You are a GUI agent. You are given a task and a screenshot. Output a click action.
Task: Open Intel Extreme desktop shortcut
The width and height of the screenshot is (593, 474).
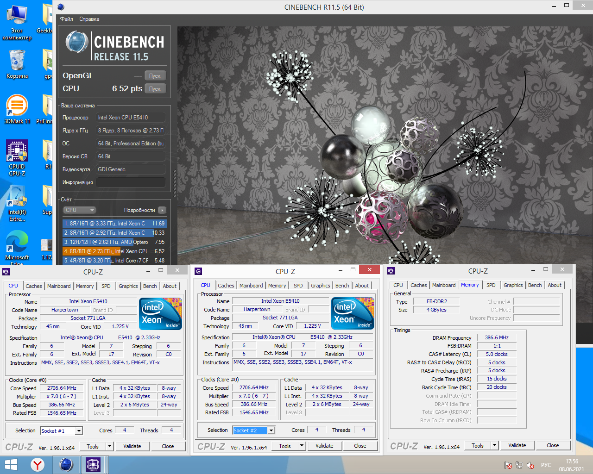tap(17, 203)
